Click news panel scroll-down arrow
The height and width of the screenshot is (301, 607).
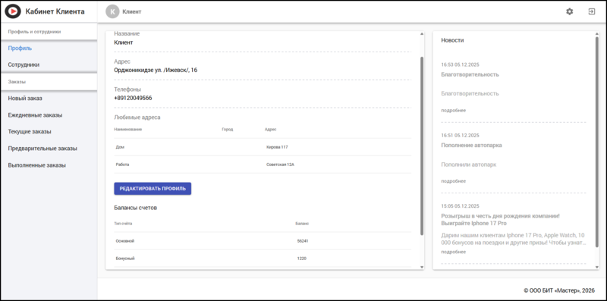coord(597,267)
